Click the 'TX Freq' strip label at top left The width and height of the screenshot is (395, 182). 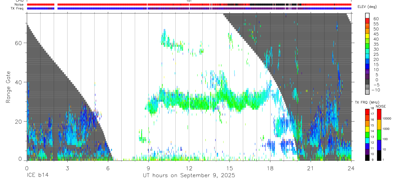click(x=17, y=8)
